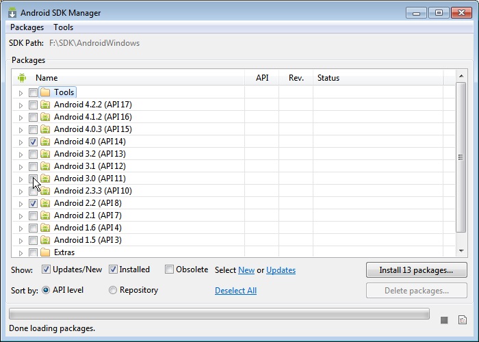Click Install 13 packages button
The image size is (479, 342).
[x=416, y=270]
